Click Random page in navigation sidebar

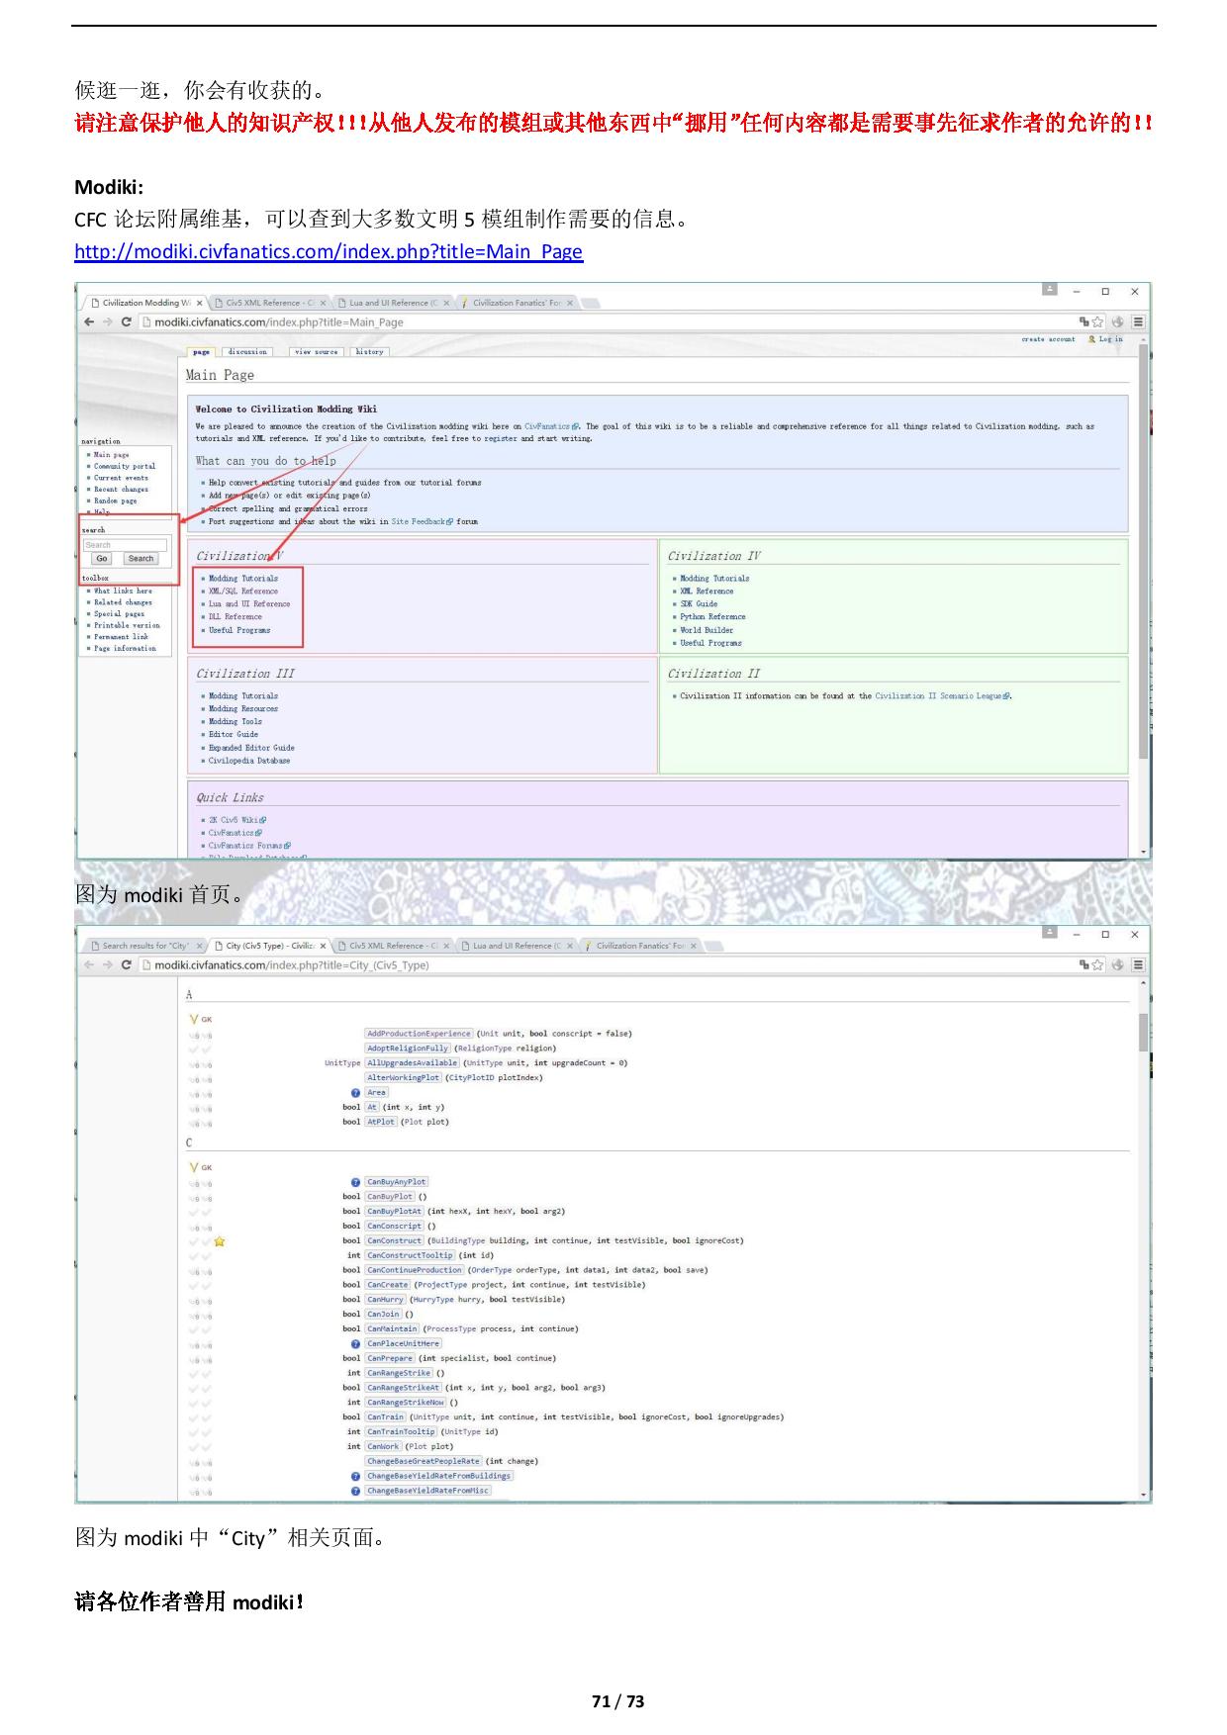point(116,502)
